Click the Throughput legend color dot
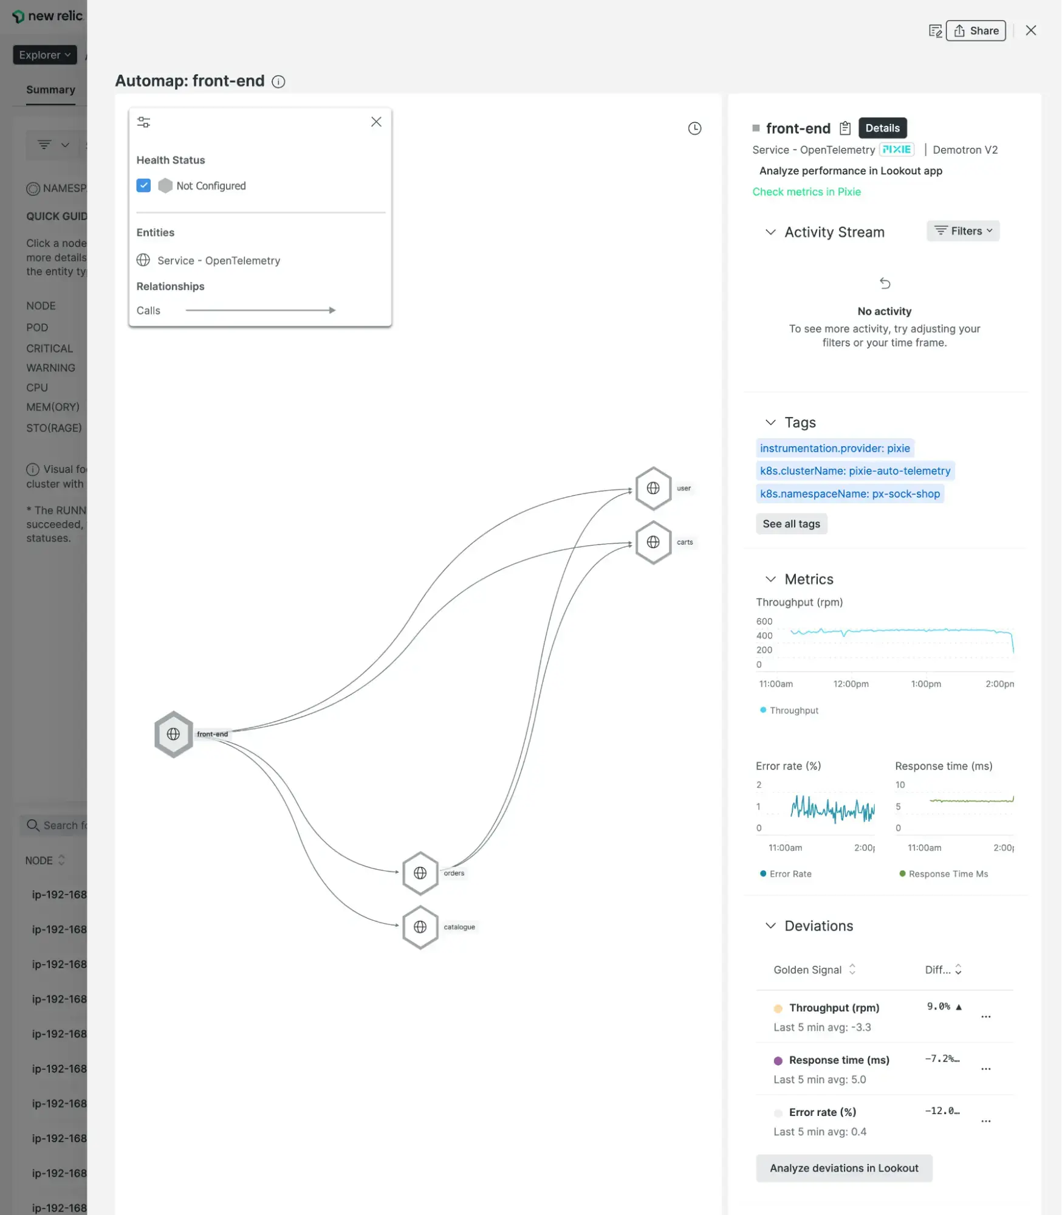Screen dimensions: 1062x1215 tap(763, 710)
